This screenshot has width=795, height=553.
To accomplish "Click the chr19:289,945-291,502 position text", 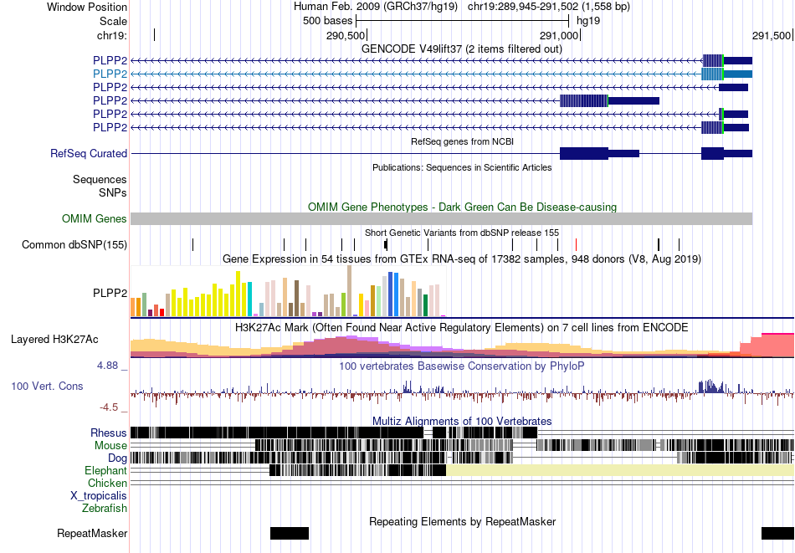I will pos(549,7).
